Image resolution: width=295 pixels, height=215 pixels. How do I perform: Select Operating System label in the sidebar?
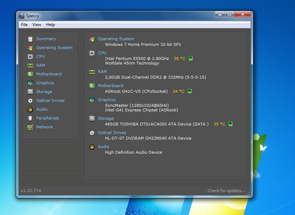coord(54,48)
